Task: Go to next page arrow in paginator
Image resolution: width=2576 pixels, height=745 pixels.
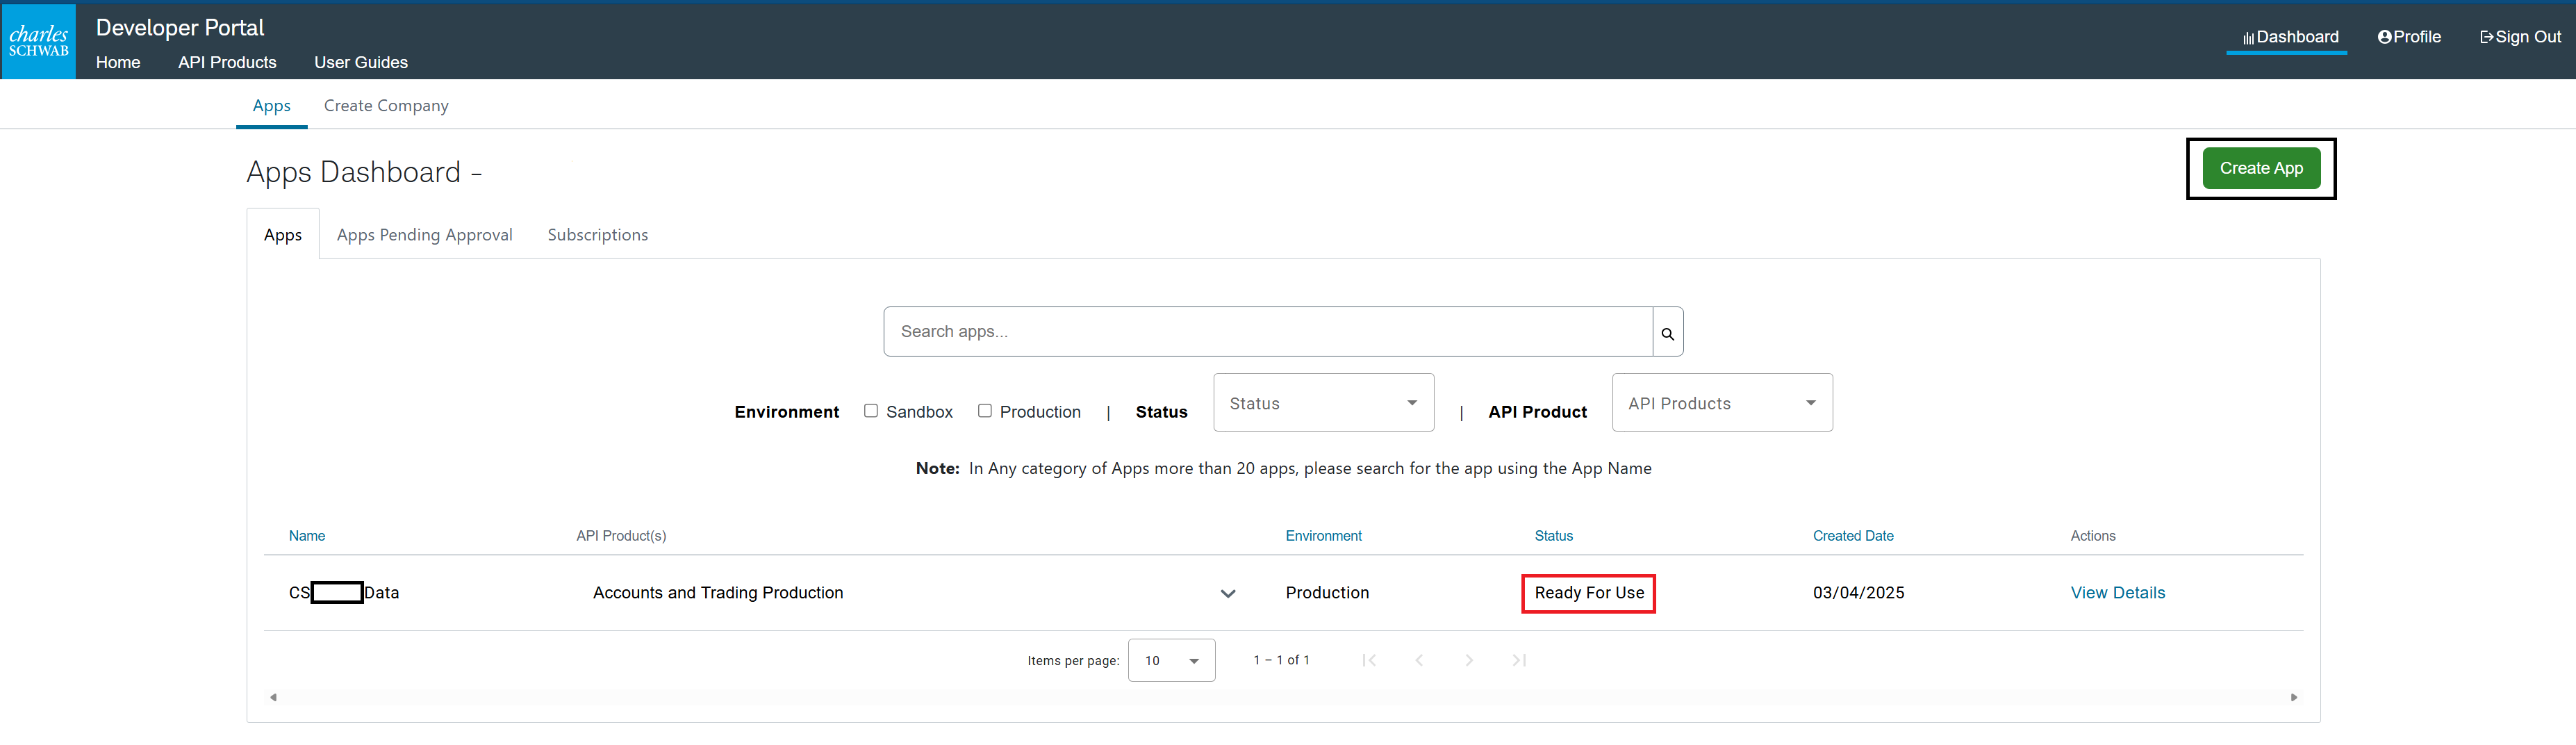Action: click(1469, 660)
